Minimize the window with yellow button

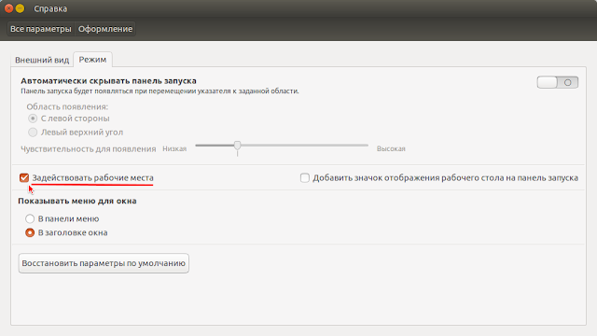21,8
